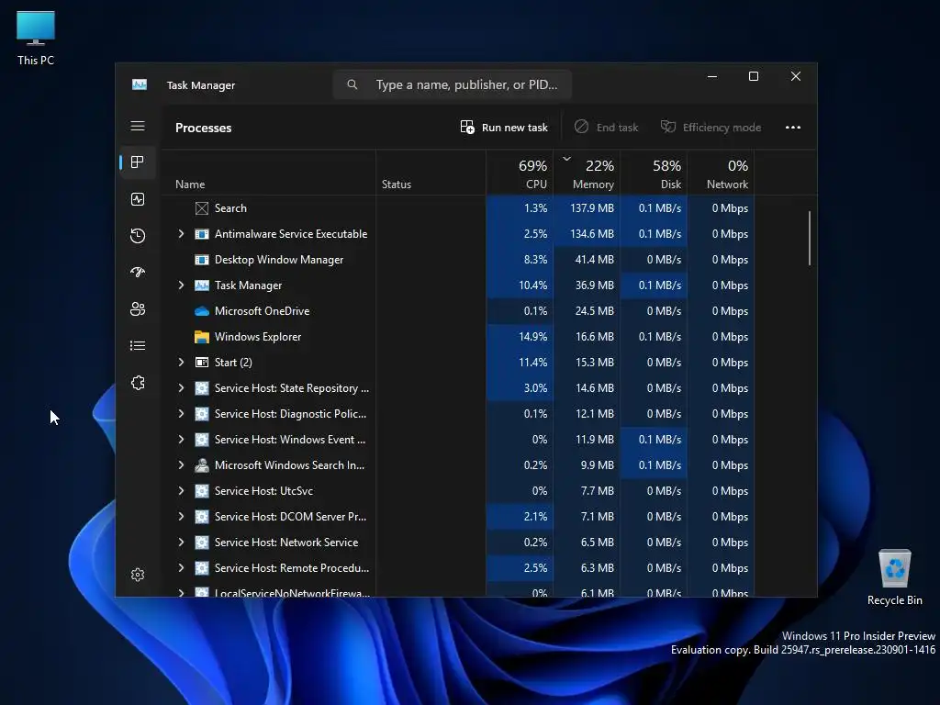Screen dimensions: 940x705
Task: Select the This PC desktop icon
Action: 36,38
